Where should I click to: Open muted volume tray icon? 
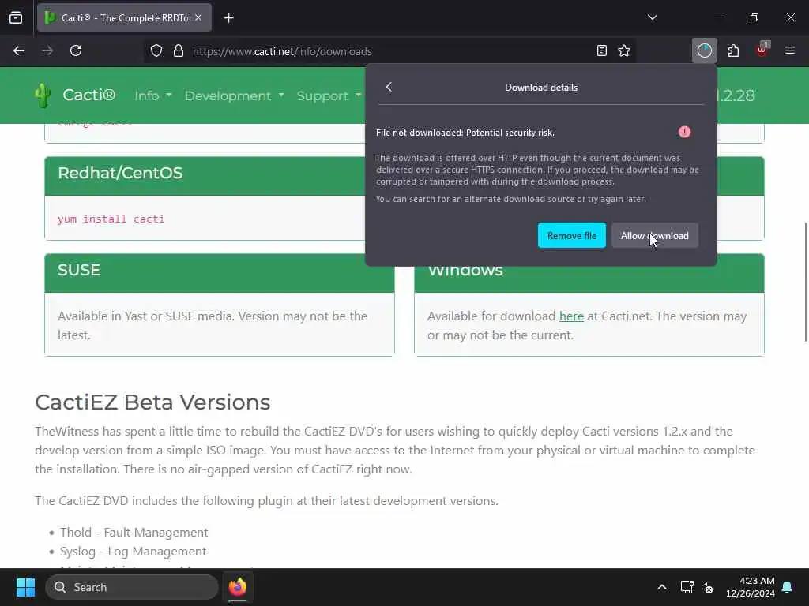pyautogui.click(x=707, y=587)
